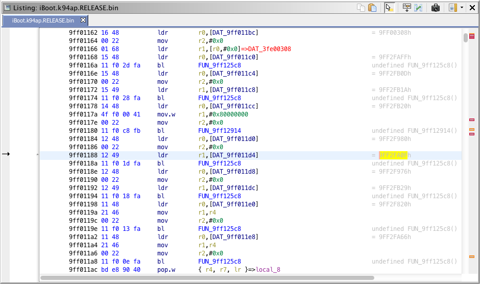Click address 9ff01166 in the listing
480x284 pixels.
click(83, 49)
